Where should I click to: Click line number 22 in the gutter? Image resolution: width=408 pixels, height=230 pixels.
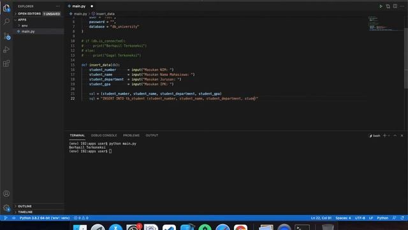(x=72, y=98)
